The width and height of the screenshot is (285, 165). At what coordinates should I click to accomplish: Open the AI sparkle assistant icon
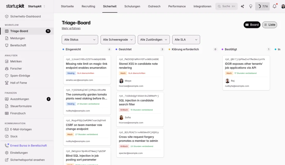[x=242, y=6]
